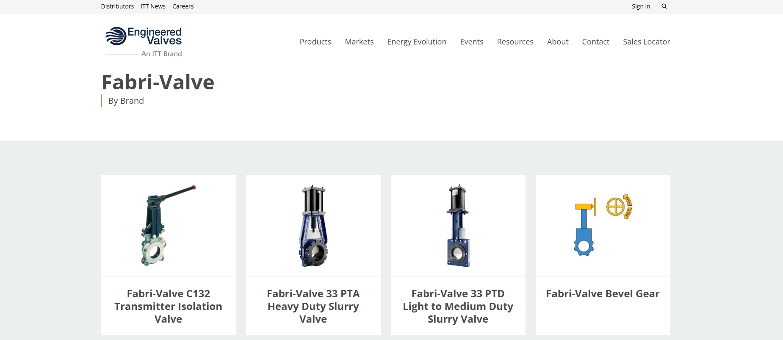This screenshot has height=340, width=783.
Task: Click the Fabri-Valve page heading
Action: click(158, 82)
